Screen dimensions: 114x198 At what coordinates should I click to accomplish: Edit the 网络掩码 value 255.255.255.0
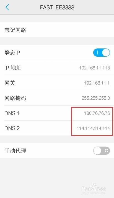tap(96, 98)
